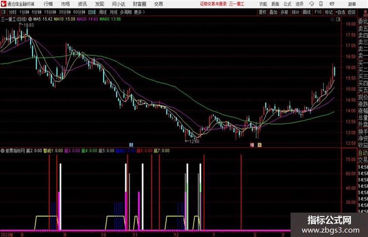Click the Tongdaxin app logo icon
368x237 pixels.
pos(3,4)
